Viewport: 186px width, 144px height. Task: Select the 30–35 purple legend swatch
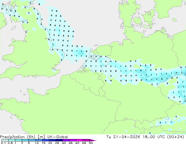pos(66,140)
